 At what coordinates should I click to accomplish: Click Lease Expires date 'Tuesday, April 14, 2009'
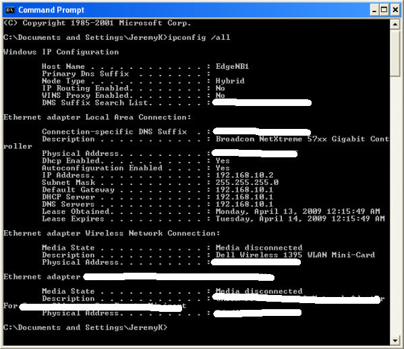point(270,219)
